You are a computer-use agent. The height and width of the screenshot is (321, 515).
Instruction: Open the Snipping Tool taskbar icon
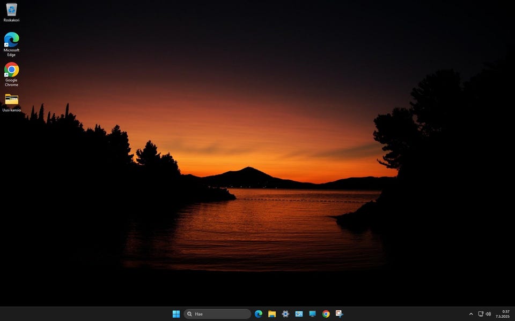click(339, 314)
